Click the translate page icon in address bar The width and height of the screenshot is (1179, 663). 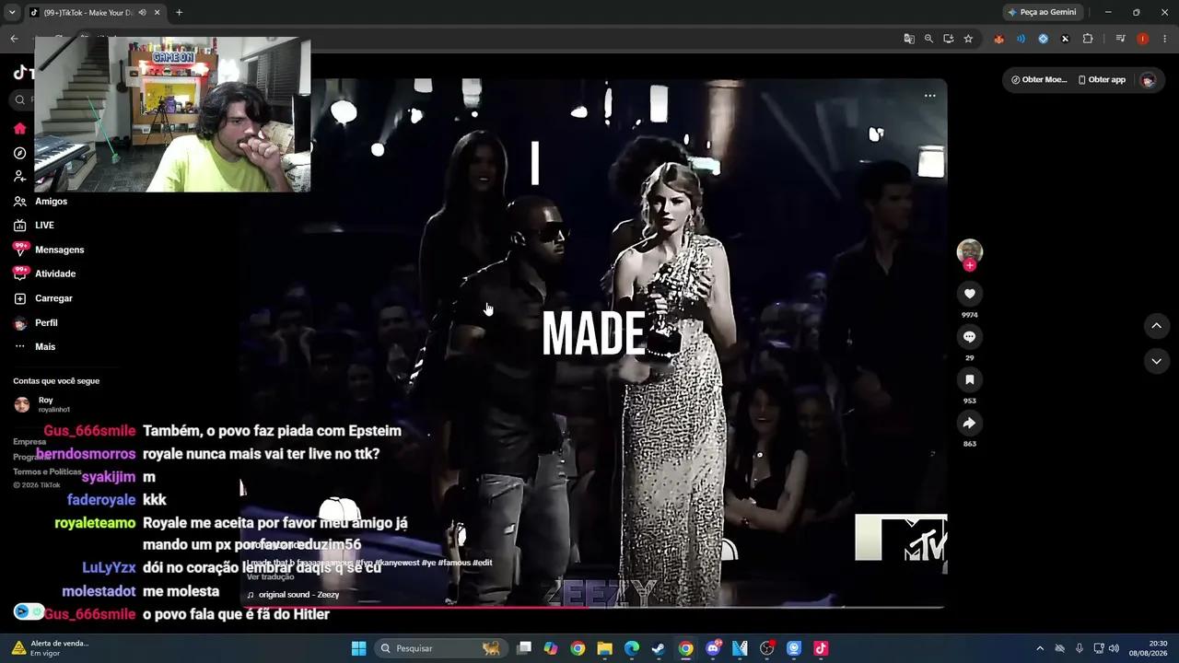[909, 39]
